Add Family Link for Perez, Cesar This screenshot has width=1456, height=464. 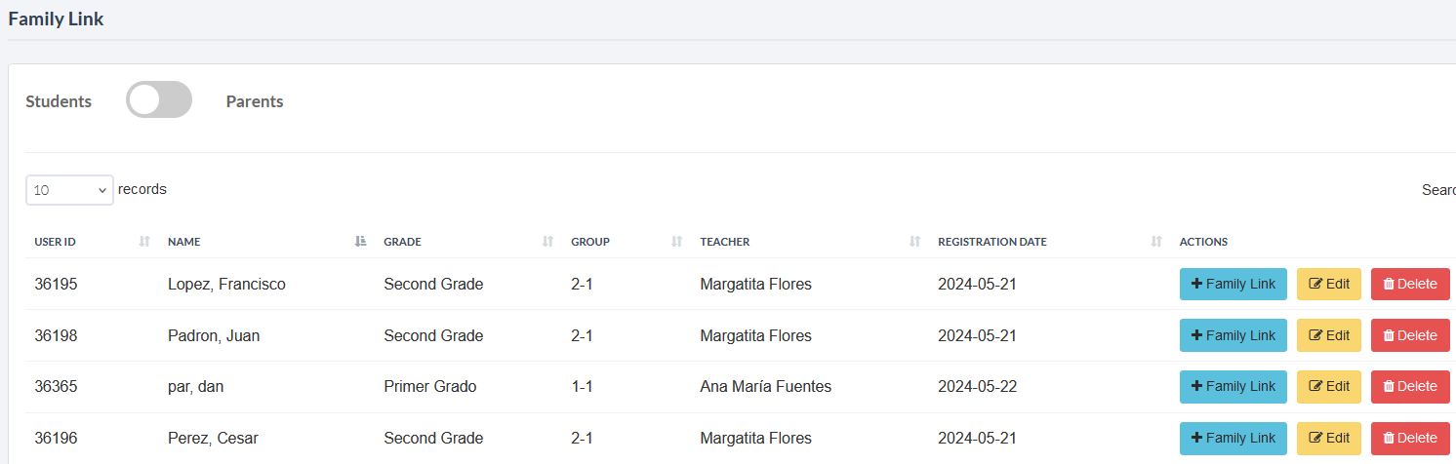point(1233,438)
